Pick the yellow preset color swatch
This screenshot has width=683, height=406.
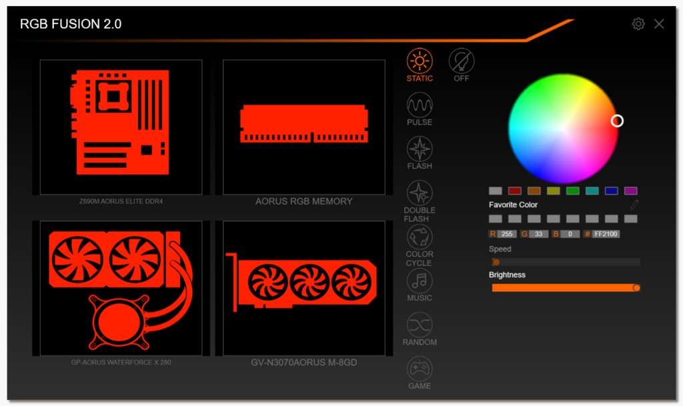click(553, 191)
